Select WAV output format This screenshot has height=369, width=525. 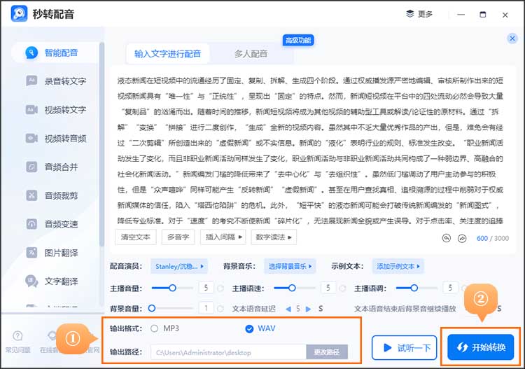(x=250, y=329)
